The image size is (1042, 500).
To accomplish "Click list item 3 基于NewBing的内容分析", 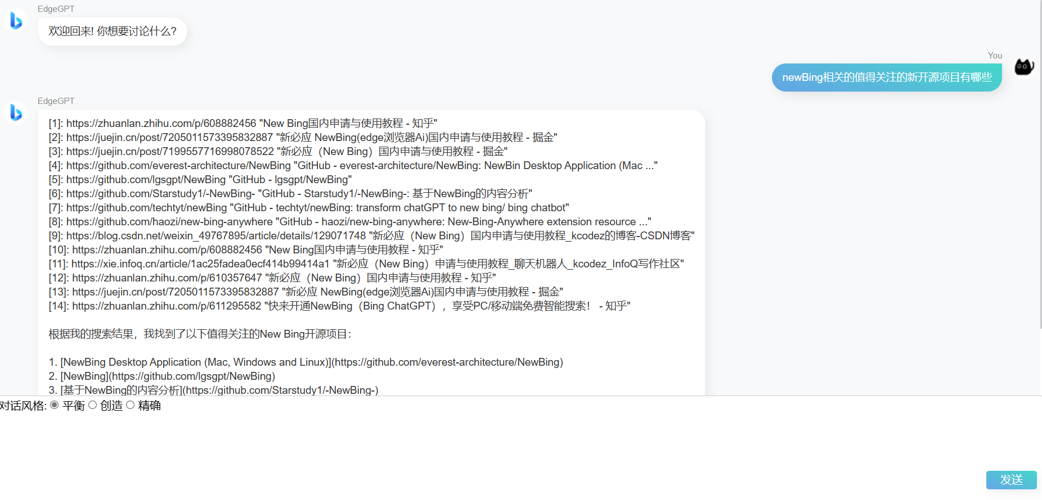I will pyautogui.click(x=213, y=389).
